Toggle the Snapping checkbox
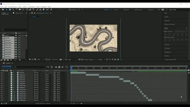The width and height of the screenshot is (190, 107). pyautogui.click(x=69, y=10)
